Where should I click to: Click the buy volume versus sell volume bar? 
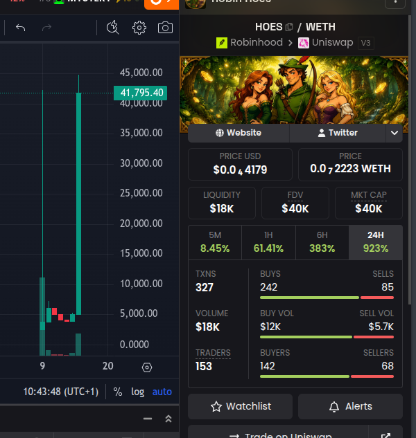[x=327, y=337]
